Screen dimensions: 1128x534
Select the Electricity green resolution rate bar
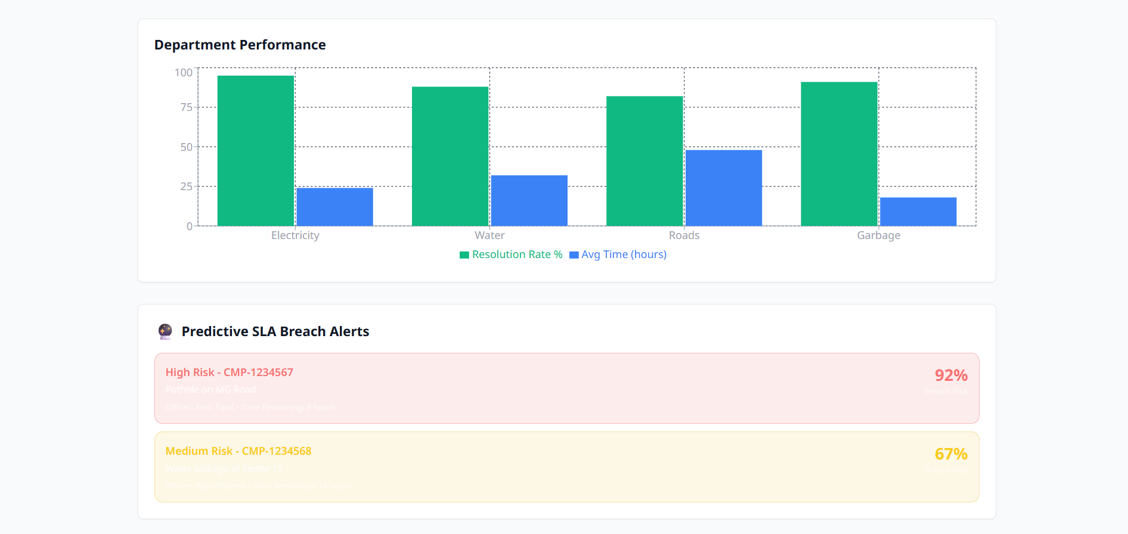click(256, 151)
